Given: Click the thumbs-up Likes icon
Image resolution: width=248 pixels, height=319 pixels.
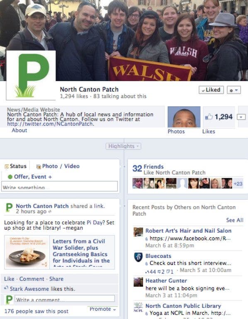Looking at the screenshot, I should click(209, 117).
